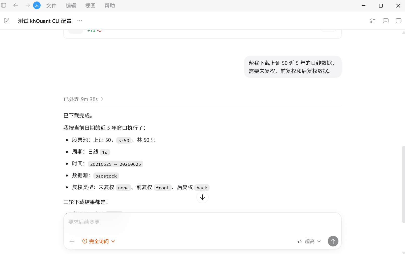Send message with up arrow button

(x=333, y=241)
